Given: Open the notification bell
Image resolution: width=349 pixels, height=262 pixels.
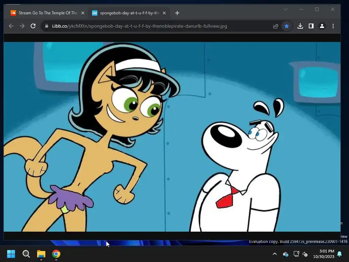Looking at the screenshot, I should coord(340,254).
